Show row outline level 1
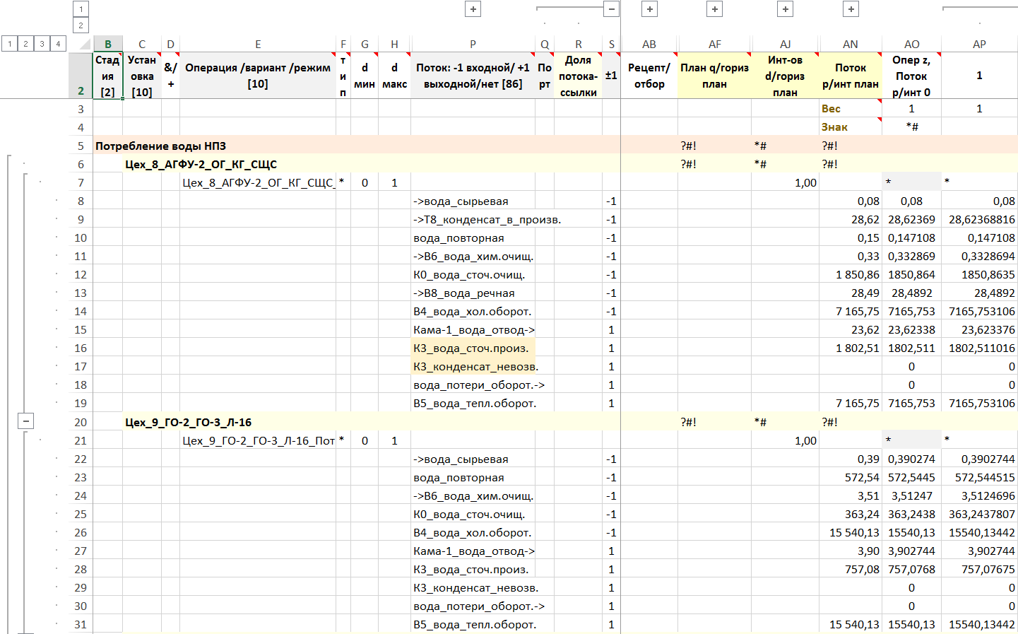 point(9,44)
